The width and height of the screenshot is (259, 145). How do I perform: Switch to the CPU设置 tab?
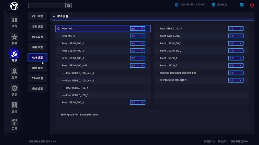pos(38,16)
